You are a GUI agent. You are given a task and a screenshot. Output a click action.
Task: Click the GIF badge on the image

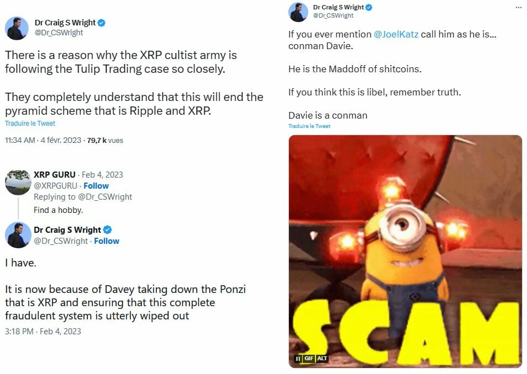click(309, 359)
